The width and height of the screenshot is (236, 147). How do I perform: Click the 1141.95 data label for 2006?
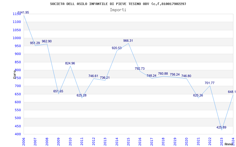click(23, 12)
